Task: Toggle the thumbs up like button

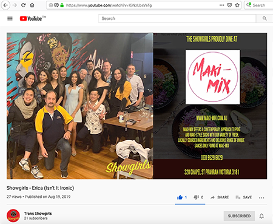Action: pos(182,197)
